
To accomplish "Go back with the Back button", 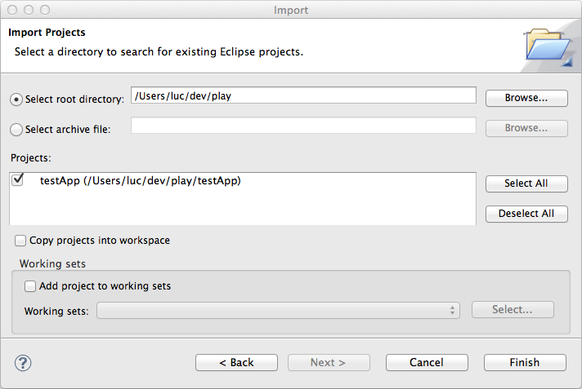I will (x=236, y=362).
